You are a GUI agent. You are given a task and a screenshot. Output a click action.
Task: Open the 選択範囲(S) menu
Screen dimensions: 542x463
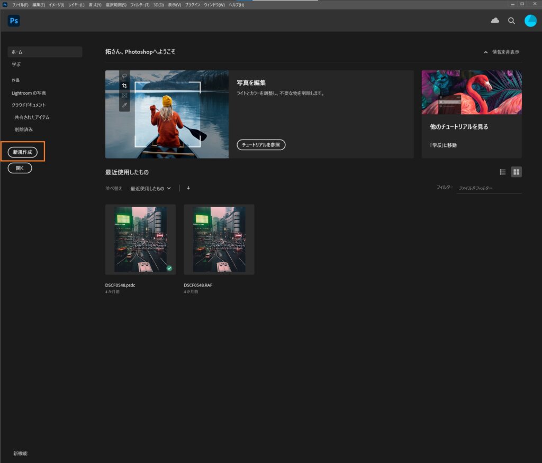116,5
